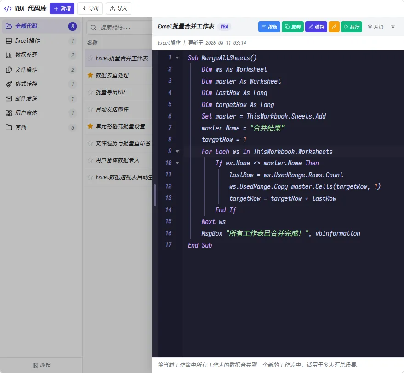Image resolution: width=404 pixels, height=373 pixels.
Task: Open the 数据处理 category
Action: click(x=41, y=55)
